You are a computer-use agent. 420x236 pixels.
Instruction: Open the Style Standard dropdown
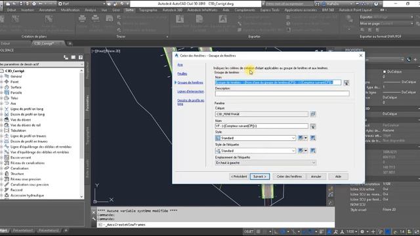pos(293,138)
